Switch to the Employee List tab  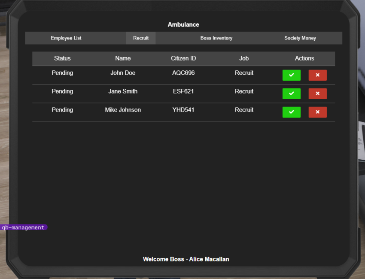[x=66, y=38]
